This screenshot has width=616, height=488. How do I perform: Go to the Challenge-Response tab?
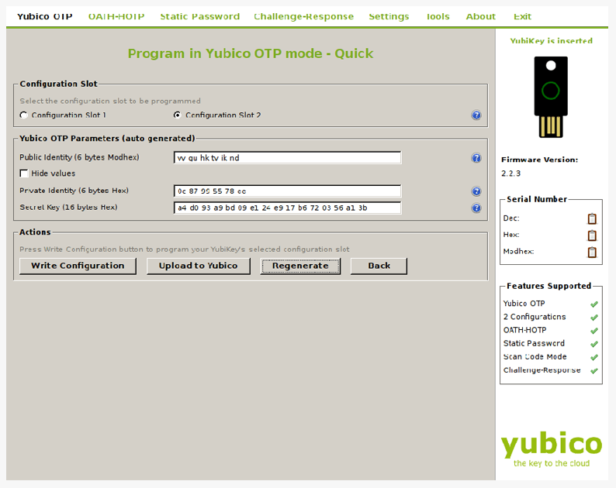point(303,16)
